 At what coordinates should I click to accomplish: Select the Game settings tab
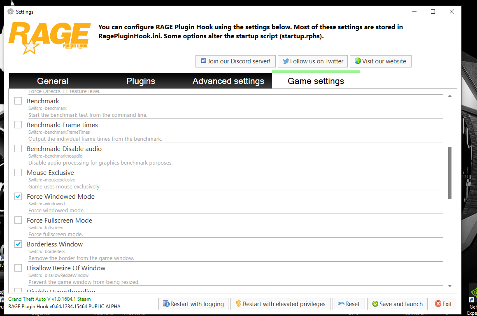click(316, 81)
